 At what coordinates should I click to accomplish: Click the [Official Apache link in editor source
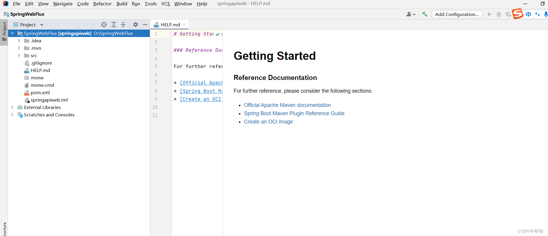pos(201,83)
